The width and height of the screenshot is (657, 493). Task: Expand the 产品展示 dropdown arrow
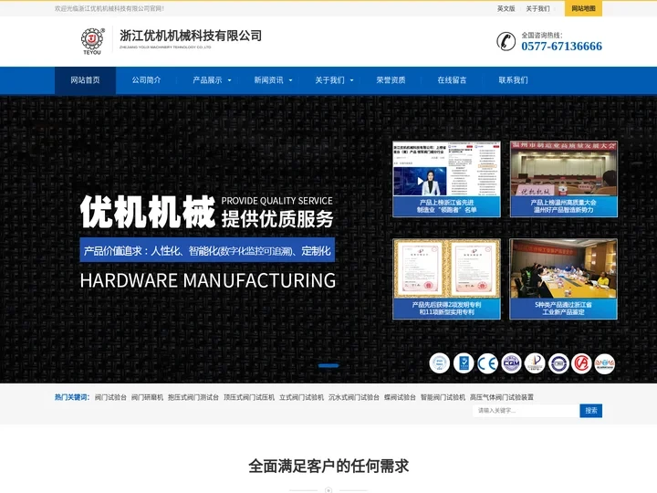click(x=230, y=80)
